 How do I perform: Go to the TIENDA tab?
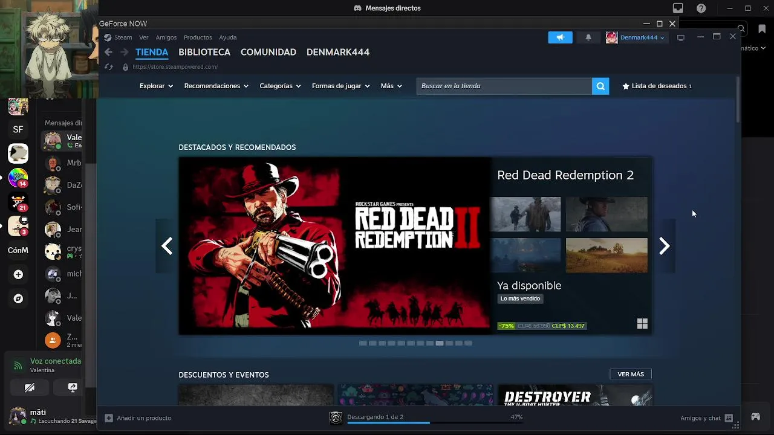152,52
